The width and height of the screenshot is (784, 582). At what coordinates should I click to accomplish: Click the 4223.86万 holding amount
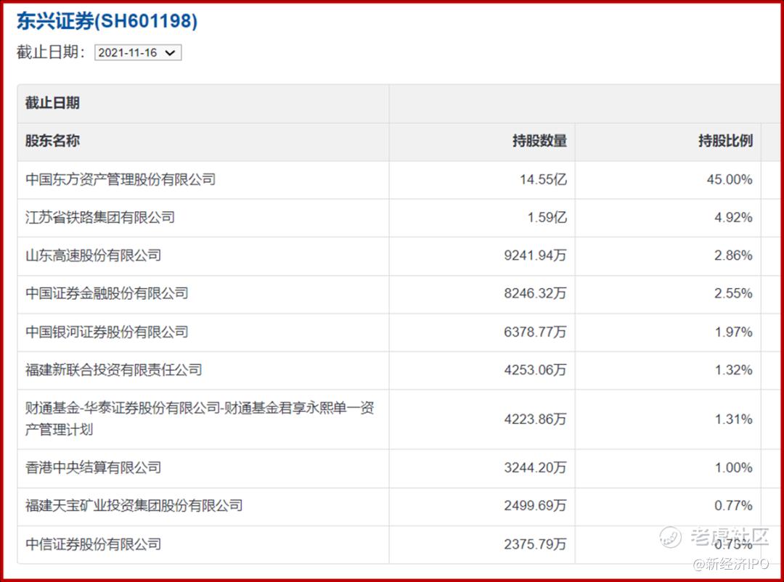coord(536,419)
